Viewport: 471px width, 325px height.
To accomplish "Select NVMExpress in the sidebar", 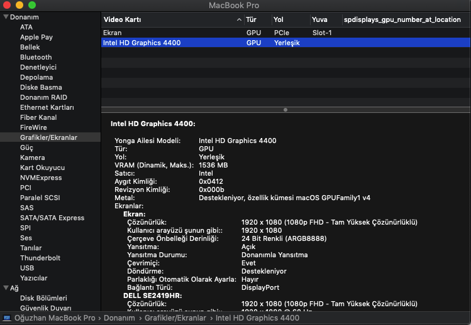I will coord(41,178).
